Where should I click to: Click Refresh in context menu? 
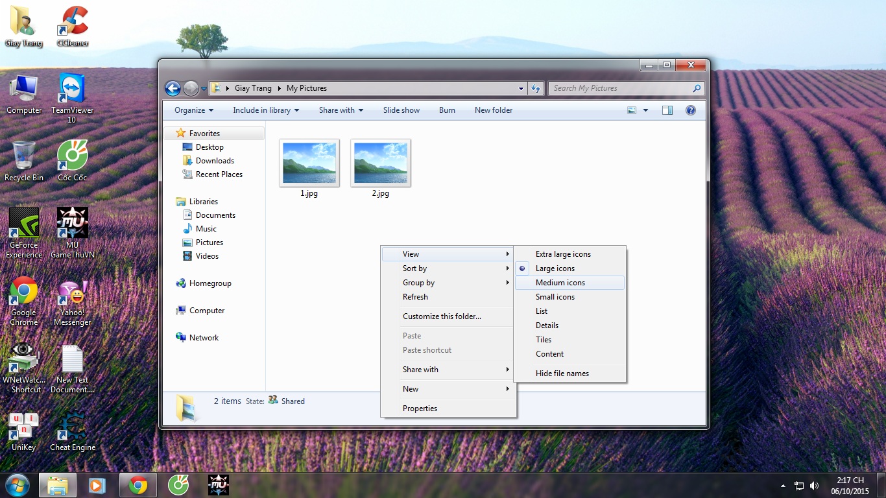click(x=448, y=297)
